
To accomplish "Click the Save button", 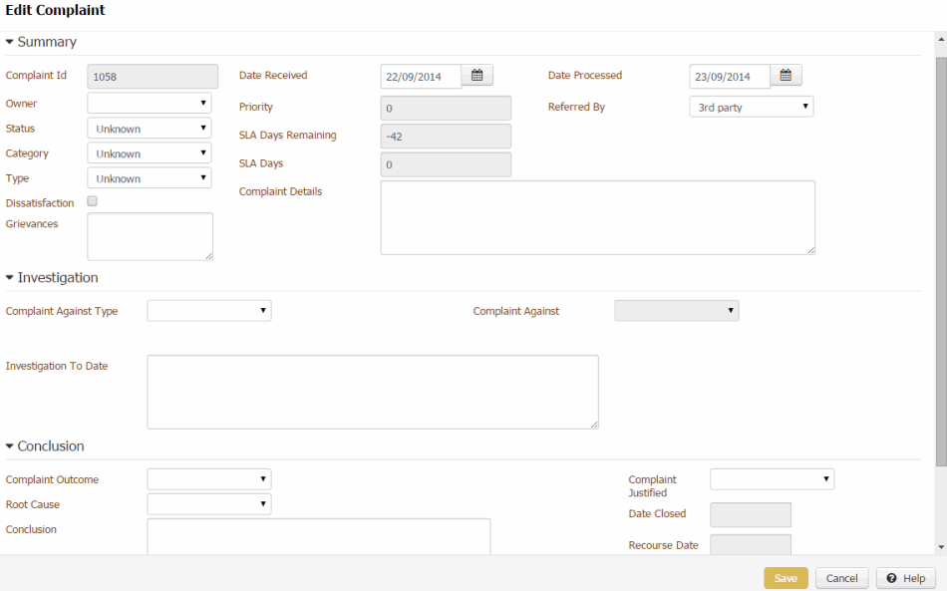I will pos(786,578).
